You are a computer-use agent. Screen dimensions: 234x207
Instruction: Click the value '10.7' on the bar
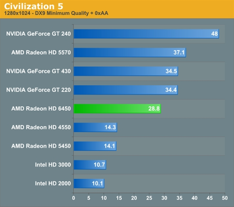point(99,165)
